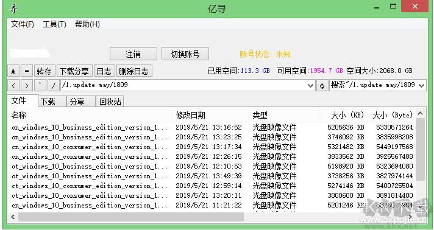
Task: Go forward with the right arrow button
Action: click(27, 85)
